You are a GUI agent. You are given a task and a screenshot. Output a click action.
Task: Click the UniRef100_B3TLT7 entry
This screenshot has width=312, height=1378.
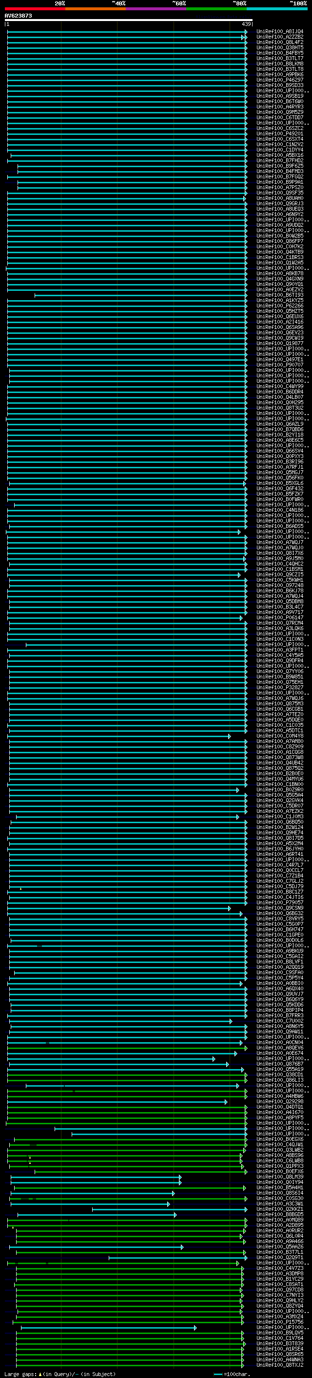click(279, 58)
